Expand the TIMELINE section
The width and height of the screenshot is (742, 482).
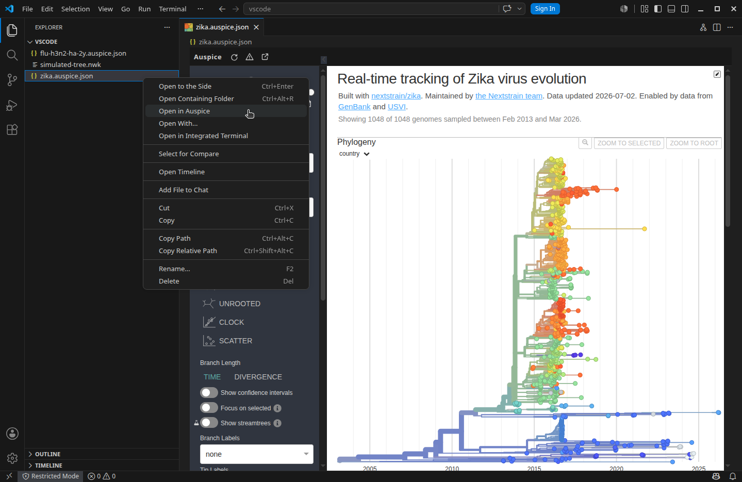pyautogui.click(x=102, y=466)
